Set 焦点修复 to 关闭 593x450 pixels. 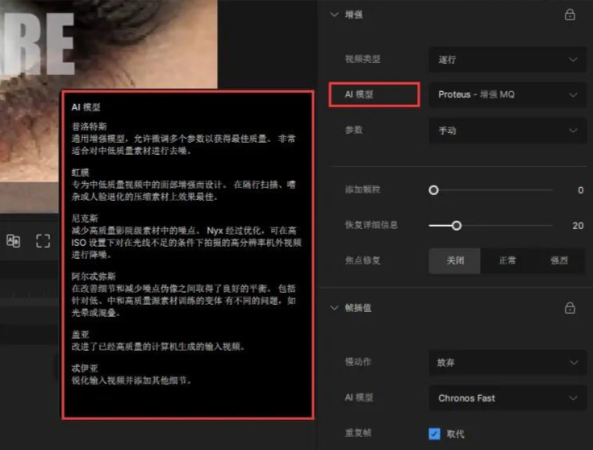tap(454, 260)
